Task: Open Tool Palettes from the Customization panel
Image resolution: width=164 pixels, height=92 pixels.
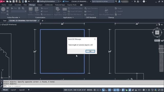Action: pos(37,11)
